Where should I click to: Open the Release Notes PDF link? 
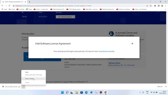(122, 64)
